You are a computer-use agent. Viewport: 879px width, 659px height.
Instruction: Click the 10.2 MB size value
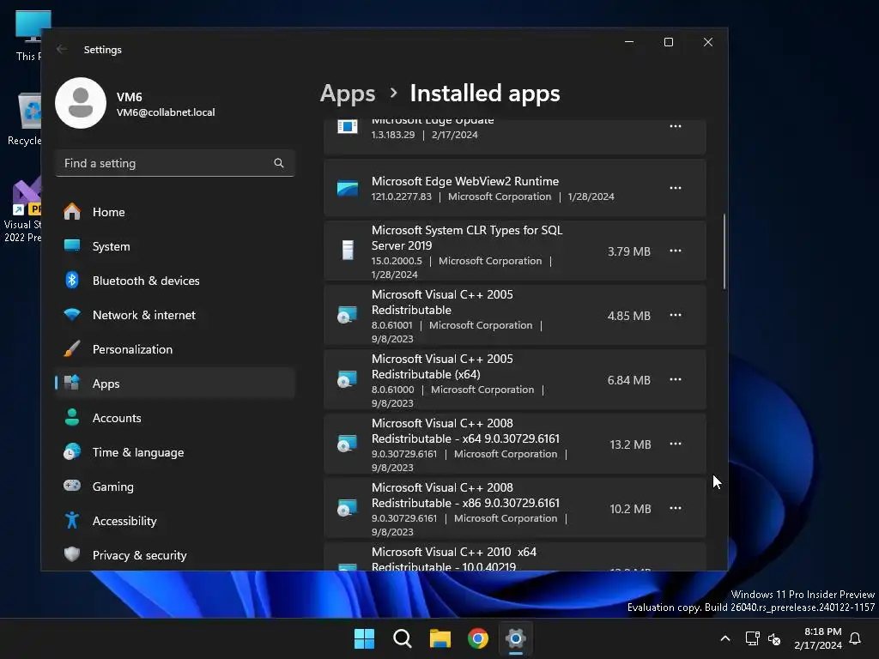630,509
